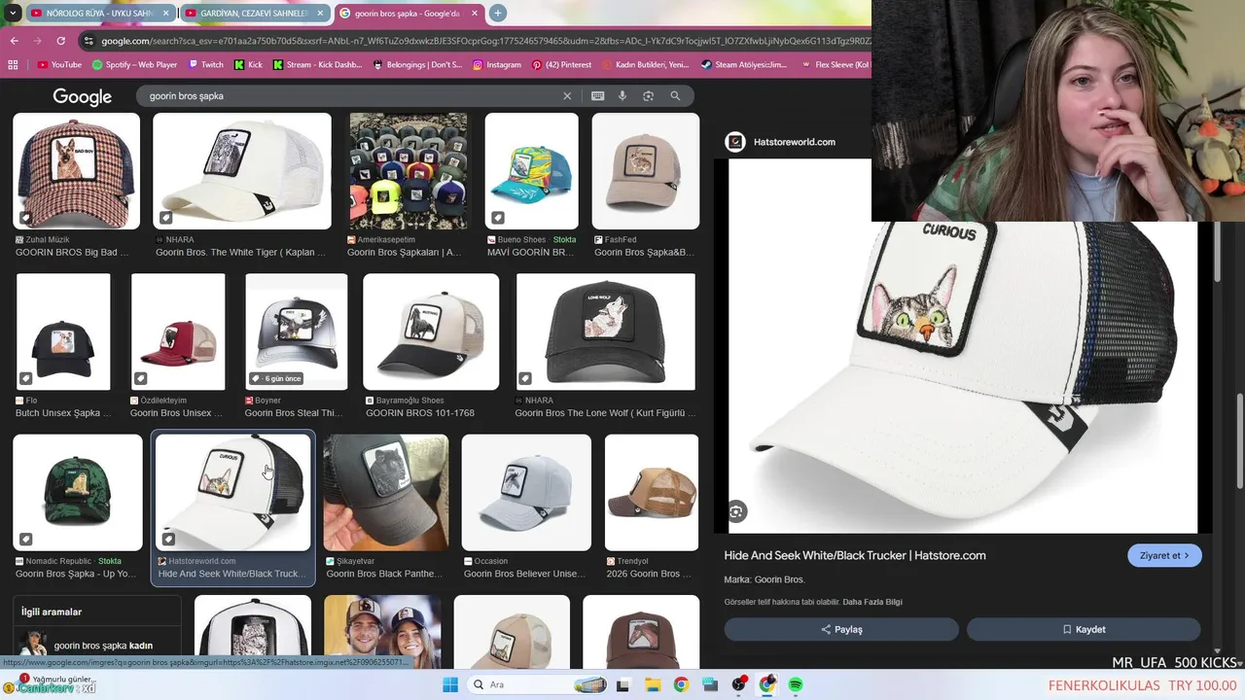The width and height of the screenshot is (1245, 700).
Task: Click the magnifier search button
Action: point(675,96)
